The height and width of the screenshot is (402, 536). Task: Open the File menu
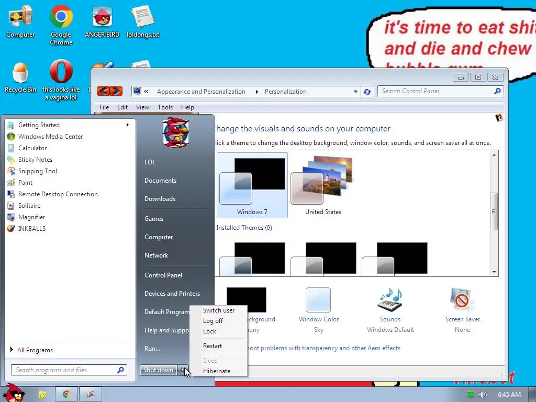tap(104, 107)
